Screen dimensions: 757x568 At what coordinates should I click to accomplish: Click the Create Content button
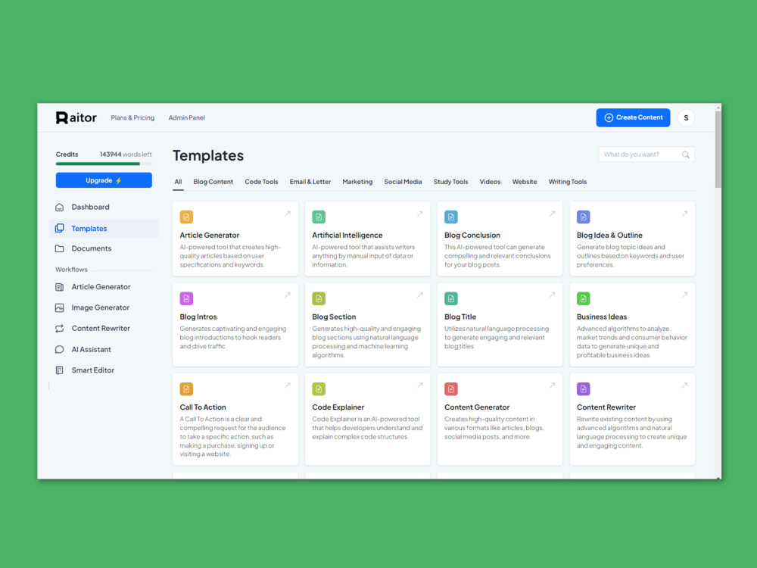[633, 118]
